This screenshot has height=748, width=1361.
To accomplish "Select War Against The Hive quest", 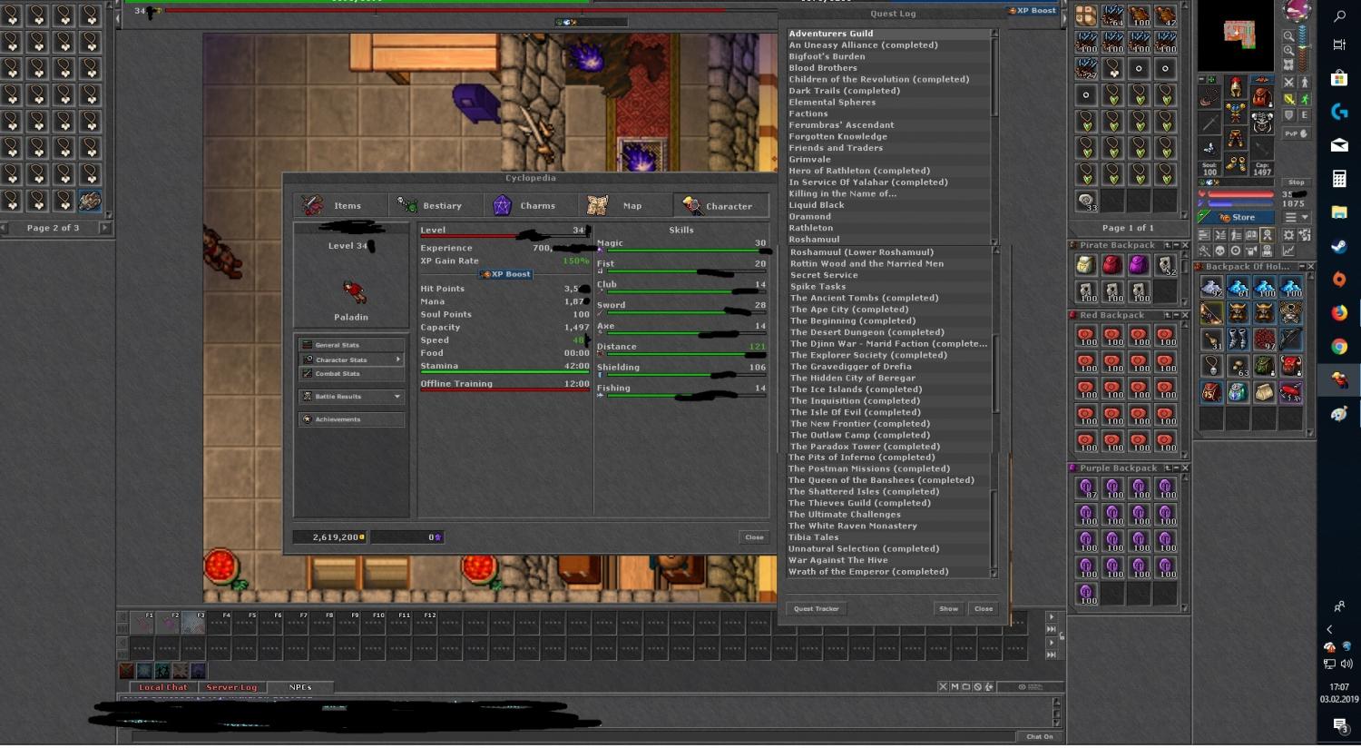I will 888,560.
